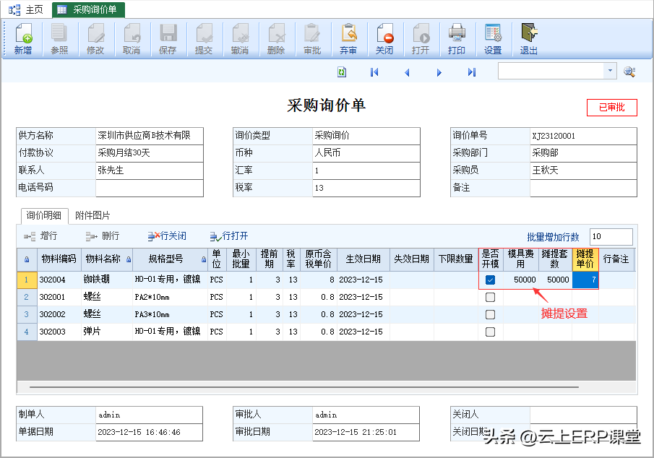Image resolution: width=654 pixels, height=458 pixels.
Task: Go to the last record
Action: 472,72
